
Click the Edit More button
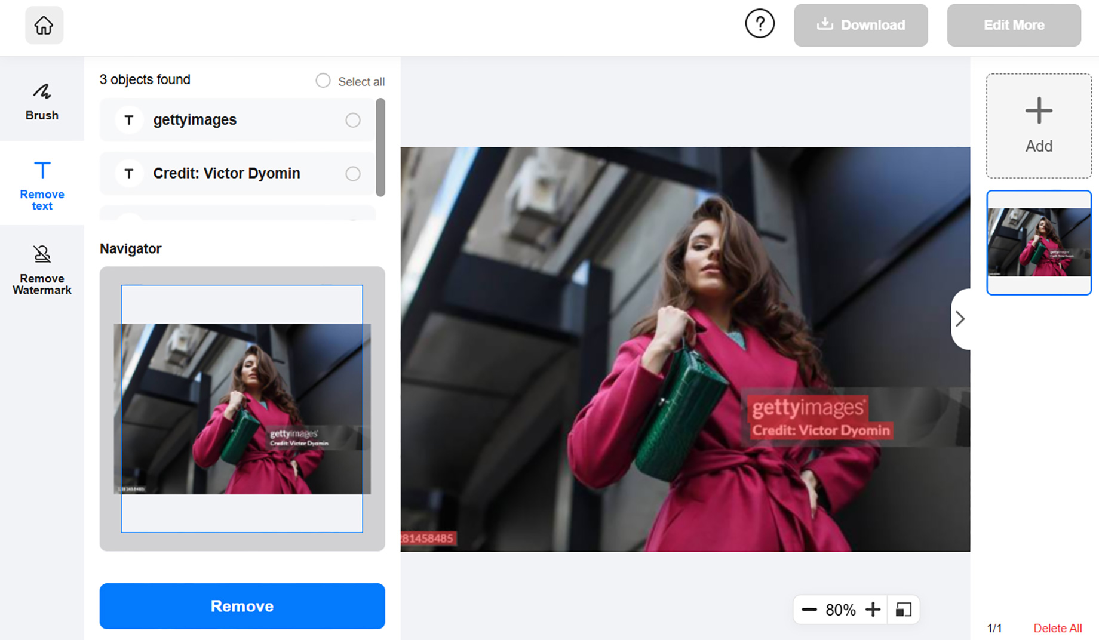point(1014,25)
